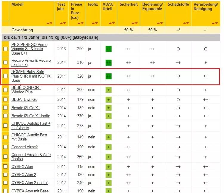Click the Gewichtung row label
The image size is (224, 193).
tap(22, 30)
